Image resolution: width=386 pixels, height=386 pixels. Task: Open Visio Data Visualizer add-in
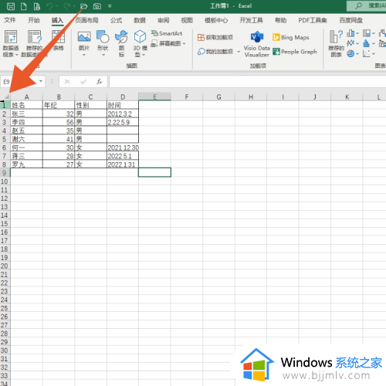coord(257,44)
